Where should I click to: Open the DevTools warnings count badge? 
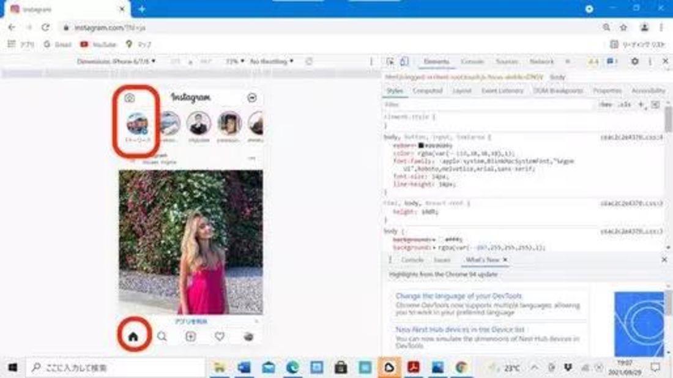pos(593,62)
